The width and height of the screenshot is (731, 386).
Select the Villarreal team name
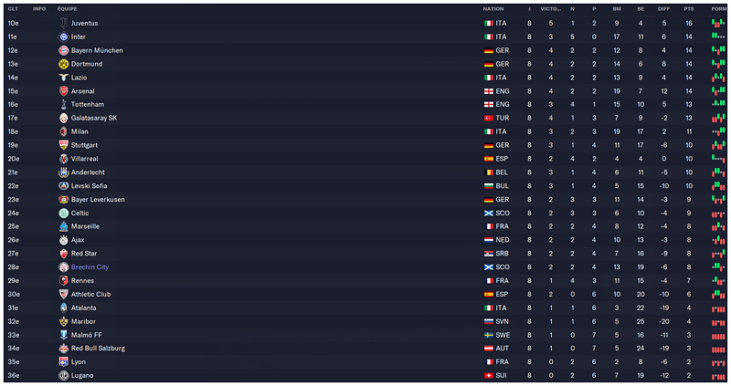[84, 158]
